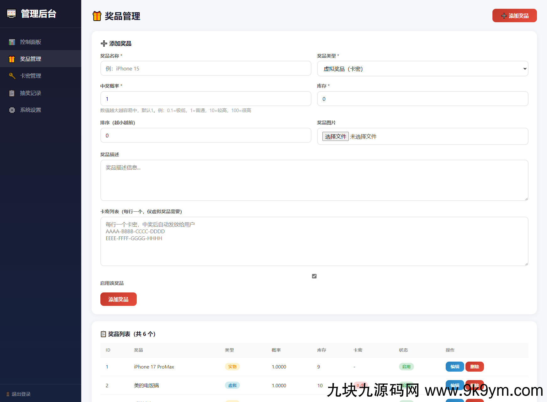Open the 卡密管理 menu item
This screenshot has height=402, width=547.
pos(31,76)
